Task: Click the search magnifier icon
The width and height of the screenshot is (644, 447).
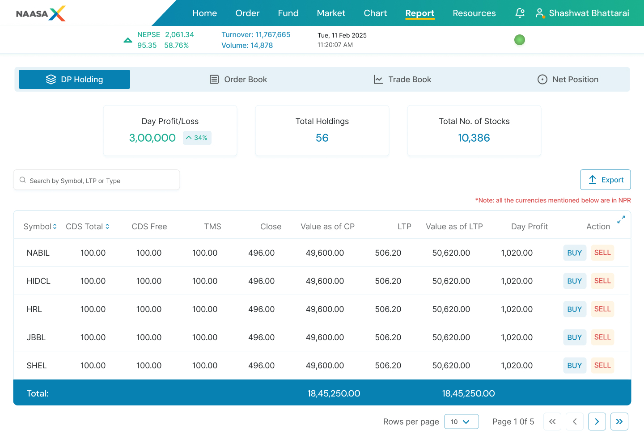Action: coord(22,180)
